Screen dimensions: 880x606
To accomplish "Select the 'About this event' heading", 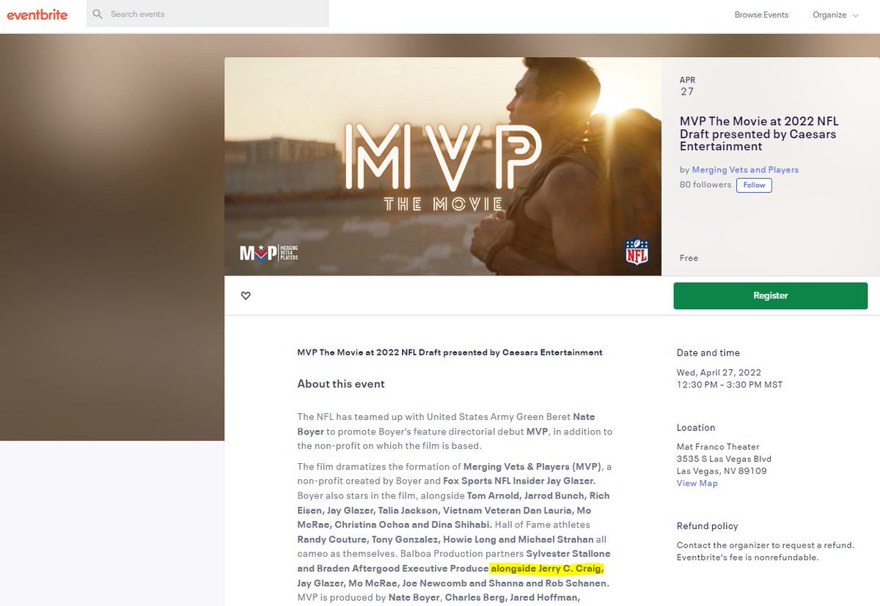I will (x=341, y=384).
